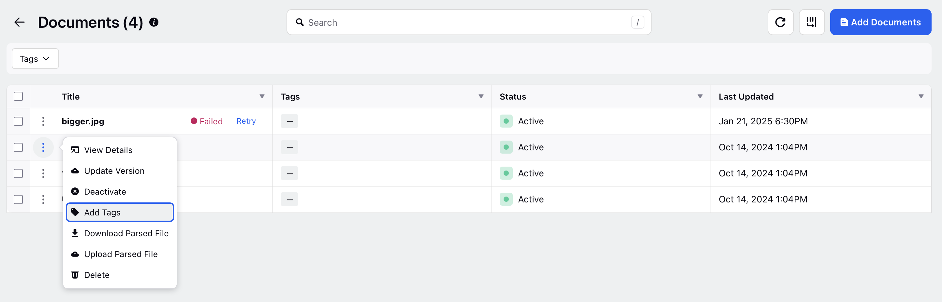Click the Documents (4) heading
This screenshot has width=942, height=302.
point(90,22)
